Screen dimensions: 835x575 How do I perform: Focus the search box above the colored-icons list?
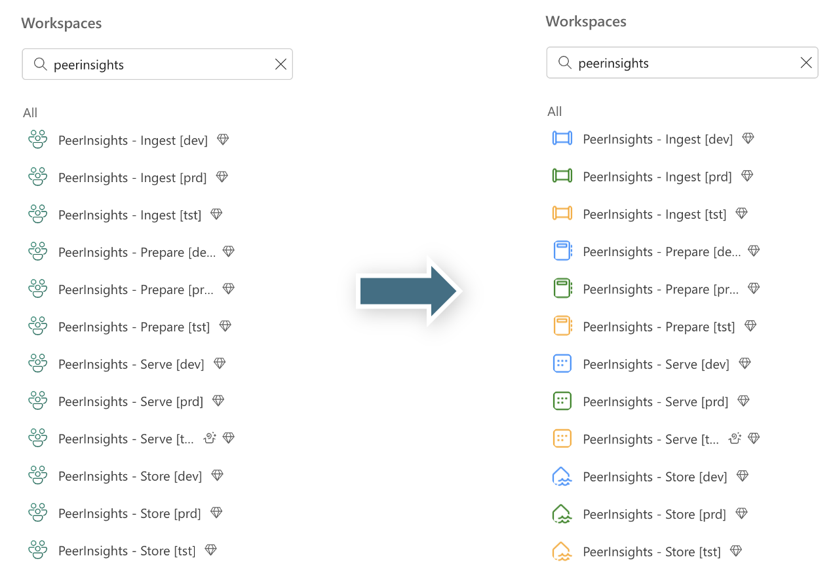pos(682,63)
